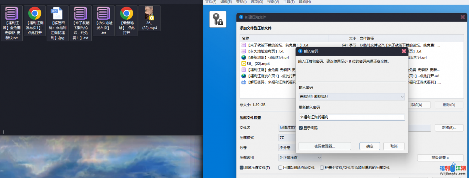Viewport: 469px width, 178px height.
Task: Click the 重新输入密码 text field
Action: 351,117
